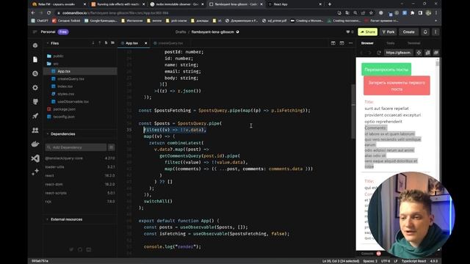This screenshot has height=264, width=470.
Task: Select the Browser preview tab
Action: (367, 43)
